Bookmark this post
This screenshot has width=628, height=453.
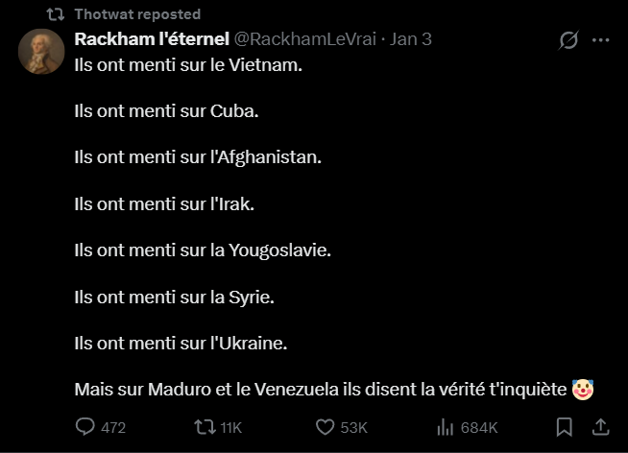click(565, 427)
